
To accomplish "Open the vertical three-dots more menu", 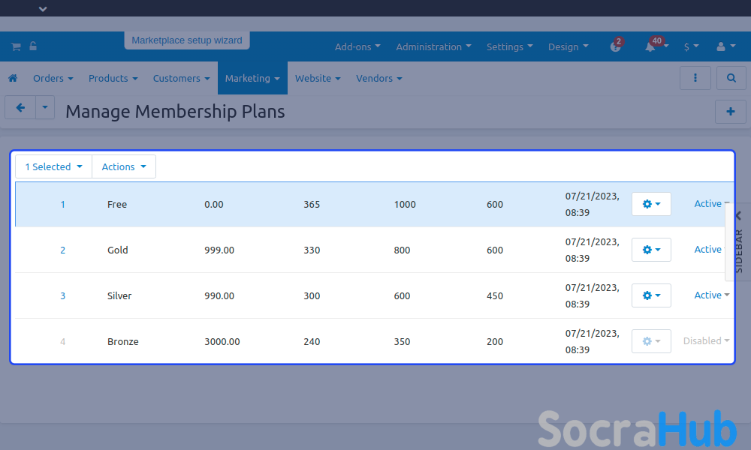I will (695, 78).
